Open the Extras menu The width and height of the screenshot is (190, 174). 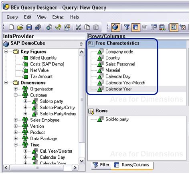coord(58,17)
